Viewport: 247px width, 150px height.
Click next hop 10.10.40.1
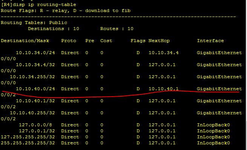pyautogui.click(x=164, y=89)
